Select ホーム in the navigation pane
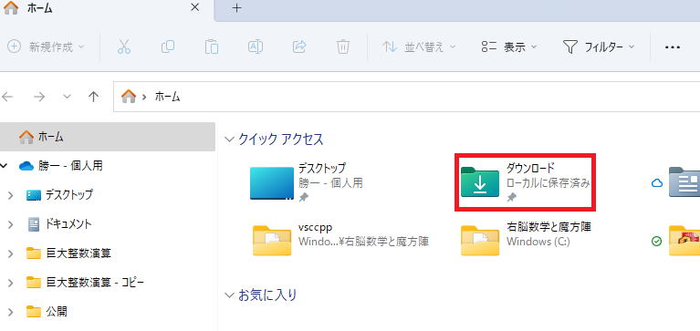Image resolution: width=700 pixels, height=331 pixels. pos(107,137)
